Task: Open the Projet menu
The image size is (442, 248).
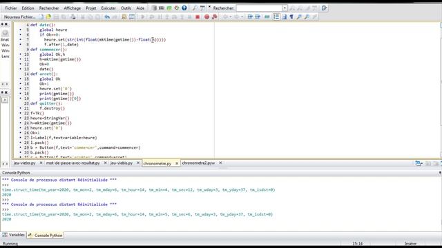Action: tap(90, 8)
